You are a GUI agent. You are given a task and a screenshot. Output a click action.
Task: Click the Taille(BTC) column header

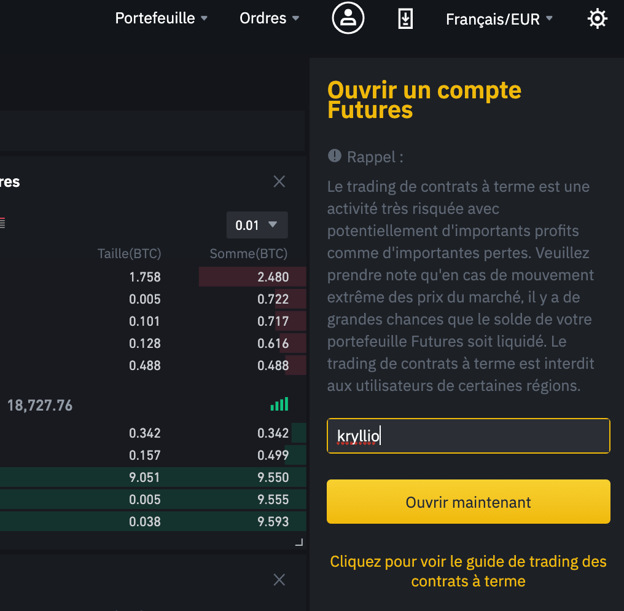[x=130, y=253]
